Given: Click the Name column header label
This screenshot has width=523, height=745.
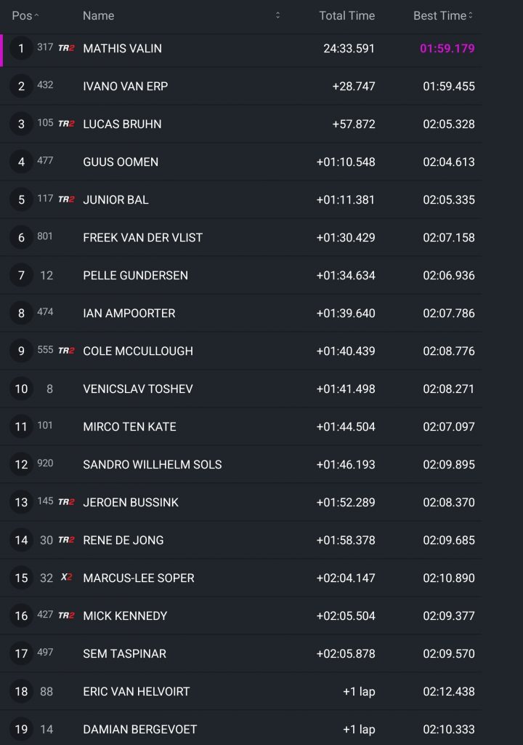Looking at the screenshot, I should [x=98, y=15].
